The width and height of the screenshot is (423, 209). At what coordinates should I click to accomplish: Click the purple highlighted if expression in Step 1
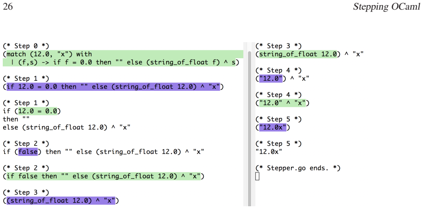pos(113,87)
